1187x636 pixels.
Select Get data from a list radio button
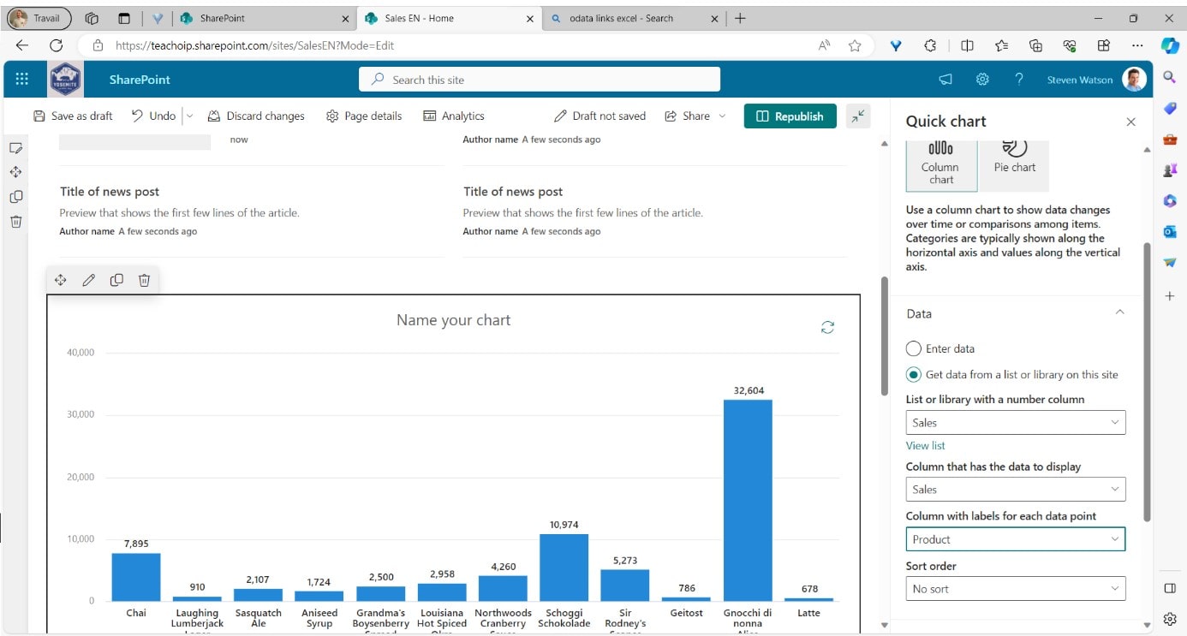click(914, 374)
